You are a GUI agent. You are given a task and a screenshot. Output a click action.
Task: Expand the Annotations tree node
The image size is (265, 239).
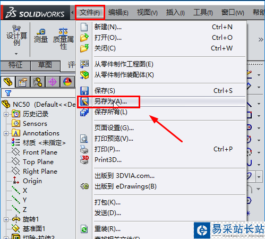point(6,133)
